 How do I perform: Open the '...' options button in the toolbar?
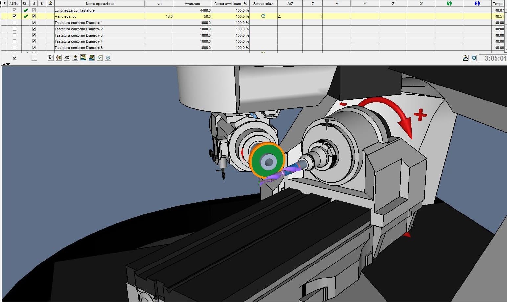34,58
